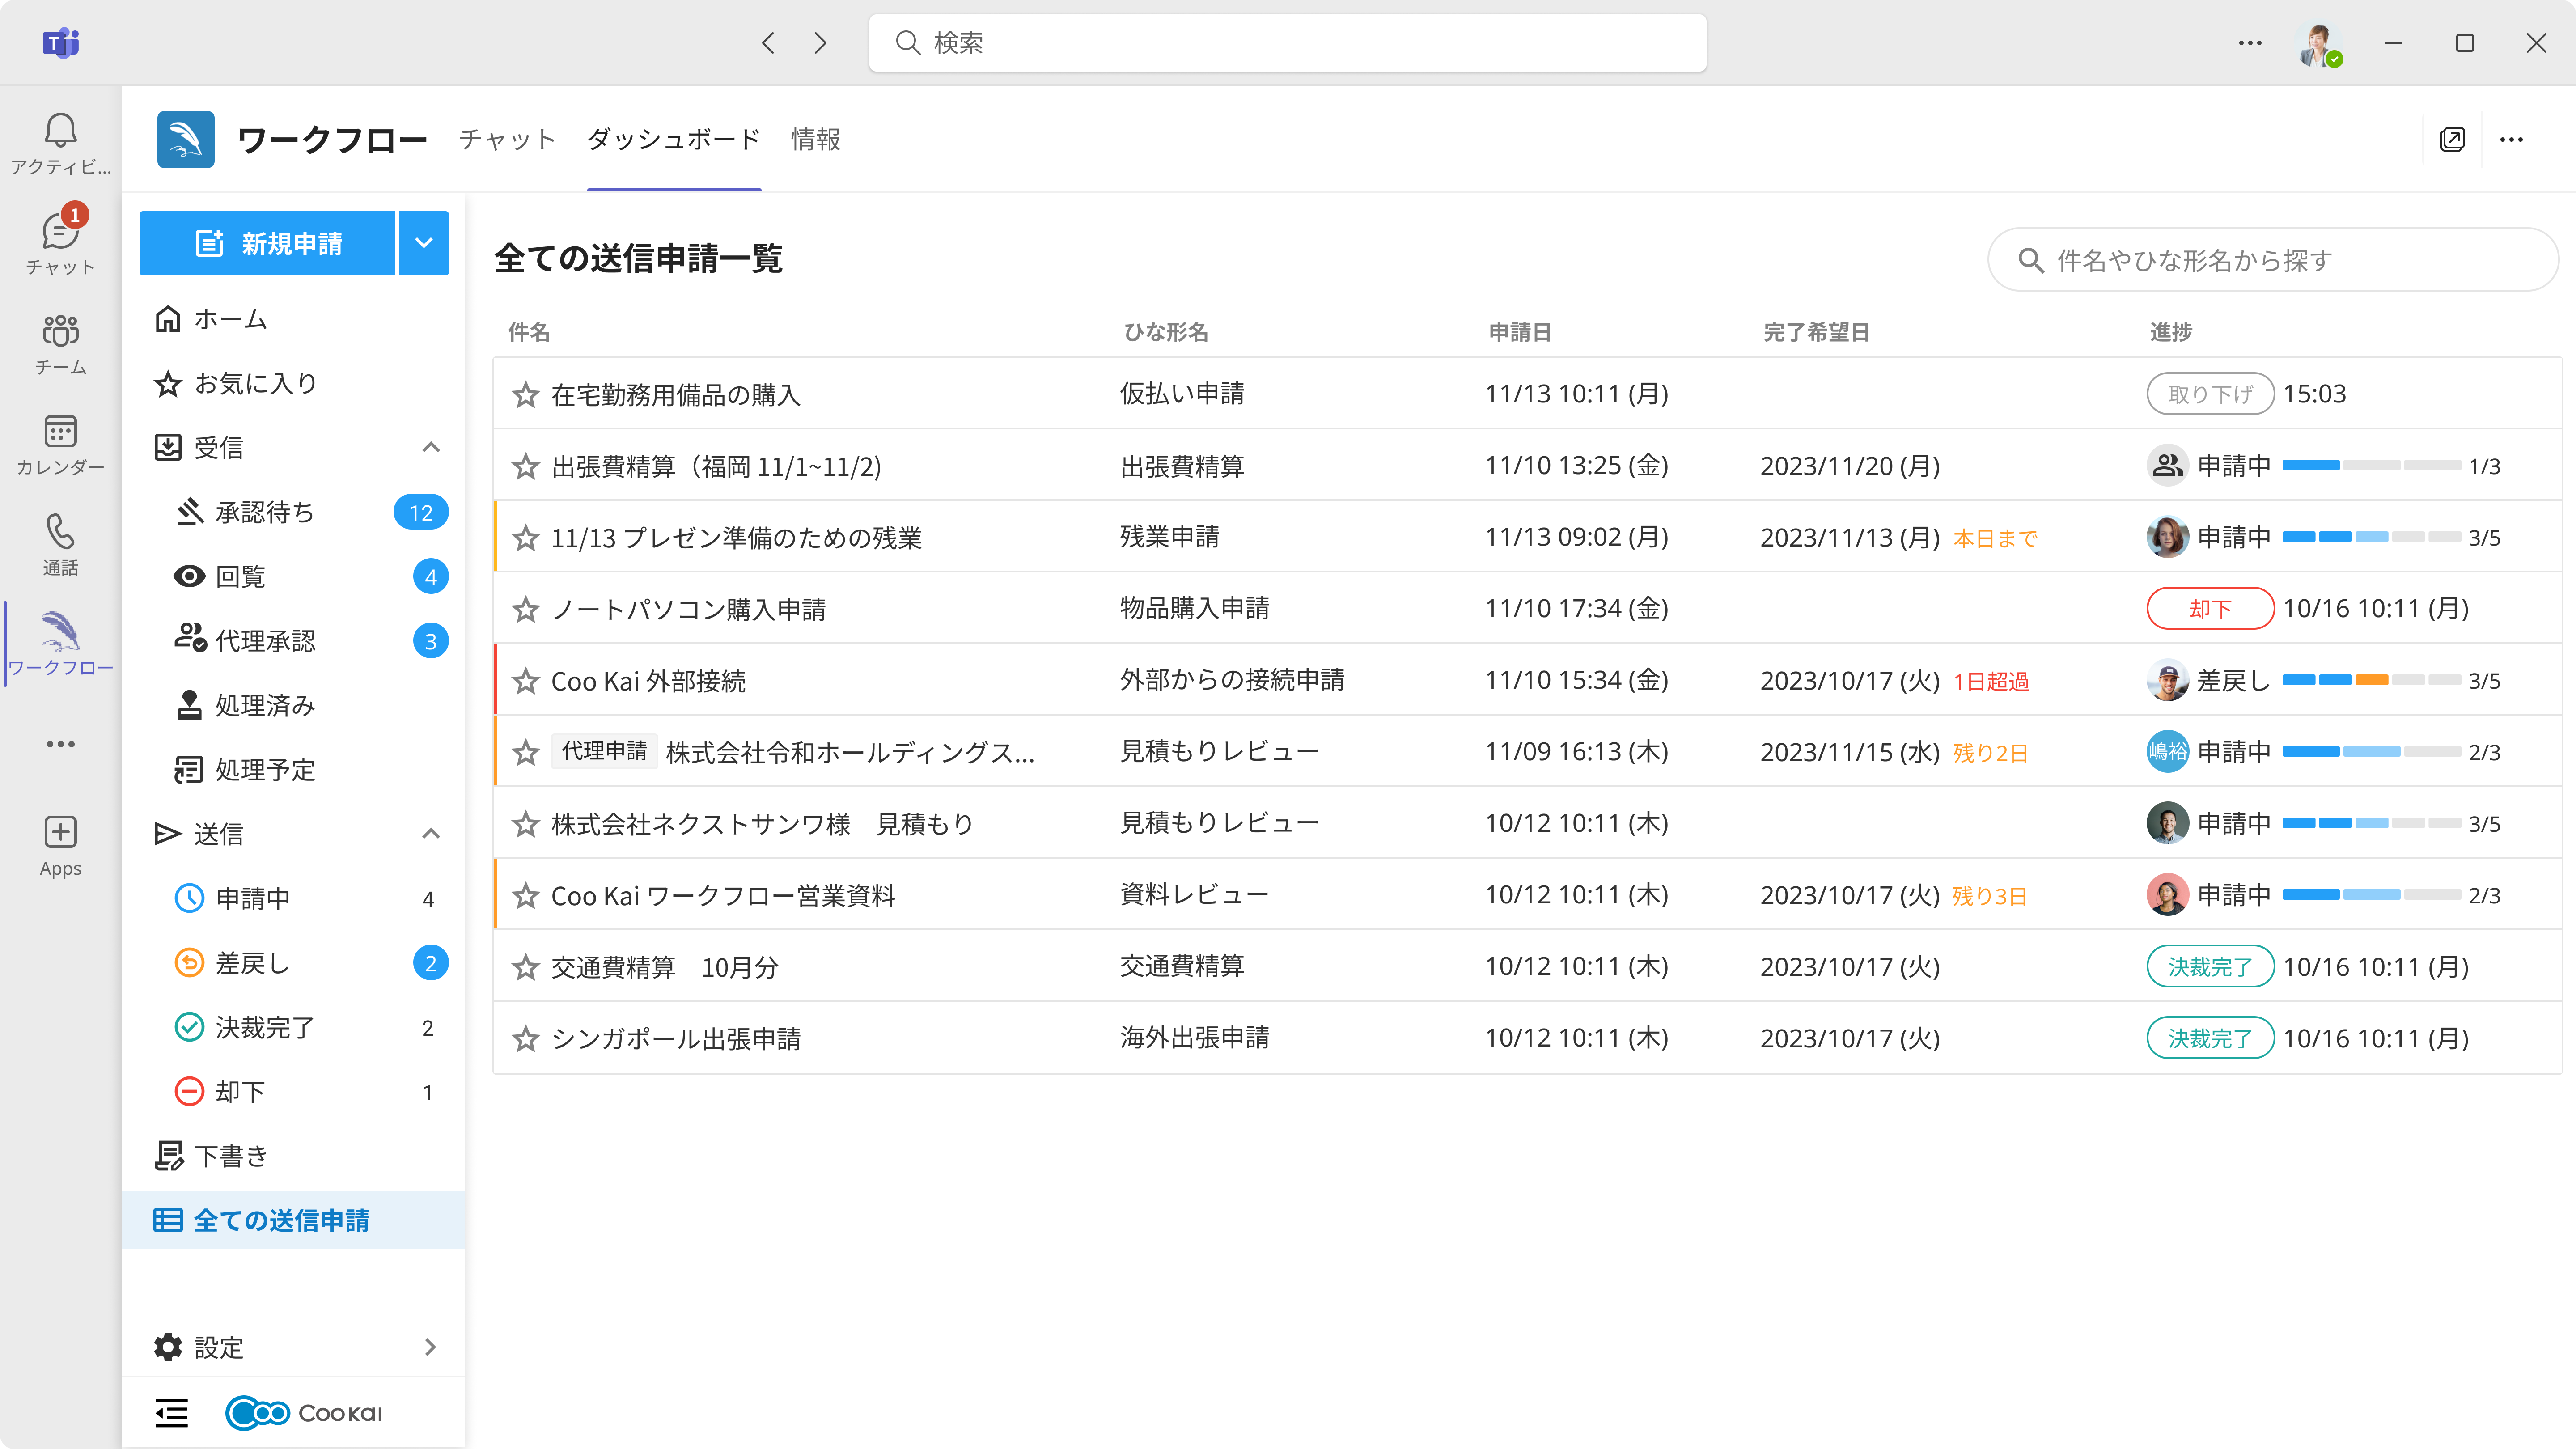The image size is (2576, 1449).
Task: Click the 新規申請 button
Action: [x=268, y=243]
